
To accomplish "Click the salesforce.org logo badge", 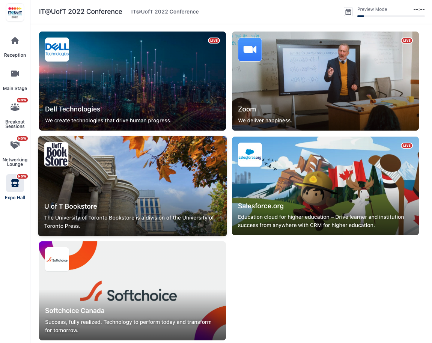I will tap(250, 155).
